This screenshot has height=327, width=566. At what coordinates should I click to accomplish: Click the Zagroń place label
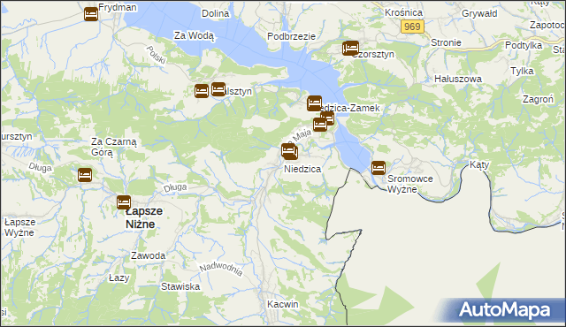point(538,99)
